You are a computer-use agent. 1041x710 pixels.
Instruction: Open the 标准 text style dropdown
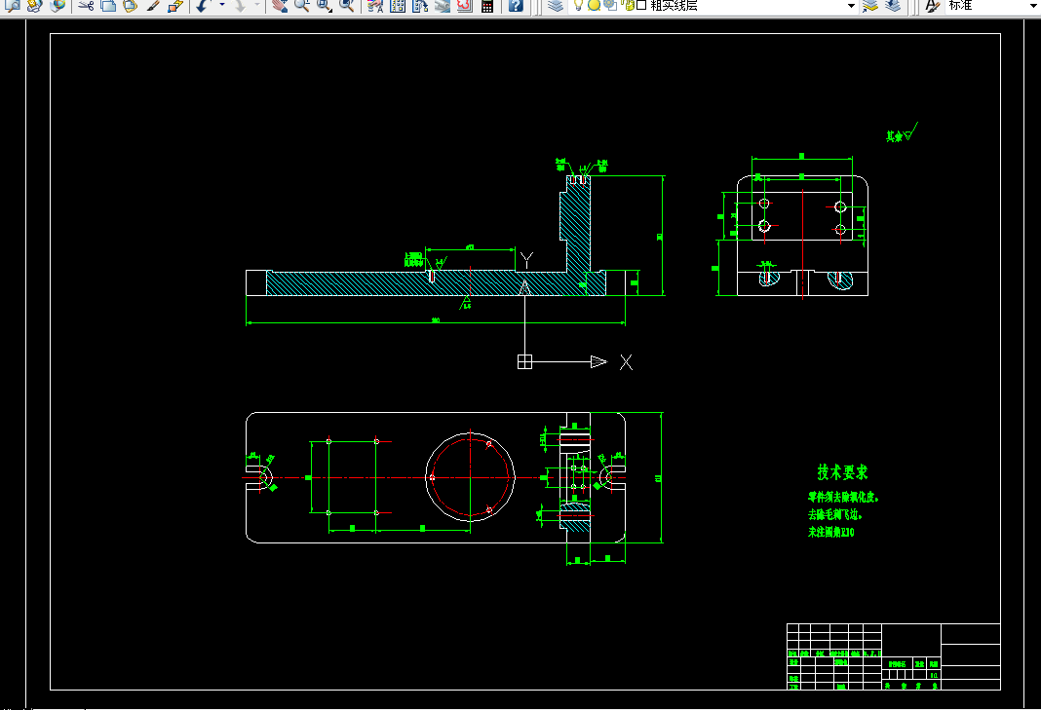[x=1034, y=5]
